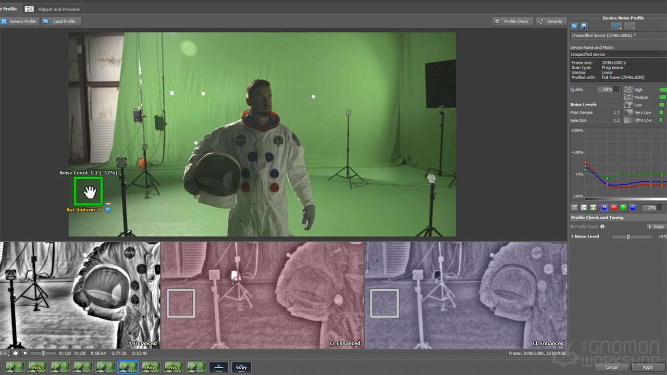Switch to the Adjust and Preview tab
667x375 pixels.
54,9
